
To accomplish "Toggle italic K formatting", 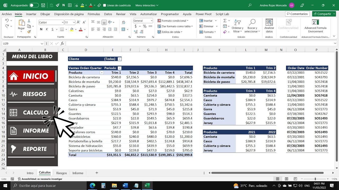I will click(x=47, y=29).
